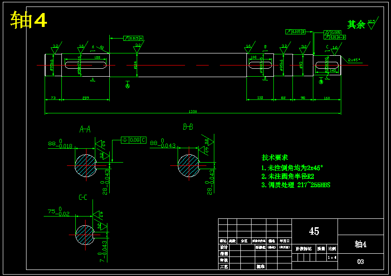Click the material cell 45 in title block

[x=314, y=231]
